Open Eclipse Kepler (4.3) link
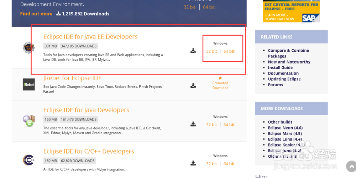 286,145
